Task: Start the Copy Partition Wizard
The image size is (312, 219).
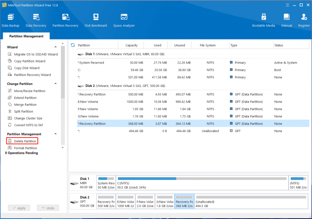Action: point(27,61)
